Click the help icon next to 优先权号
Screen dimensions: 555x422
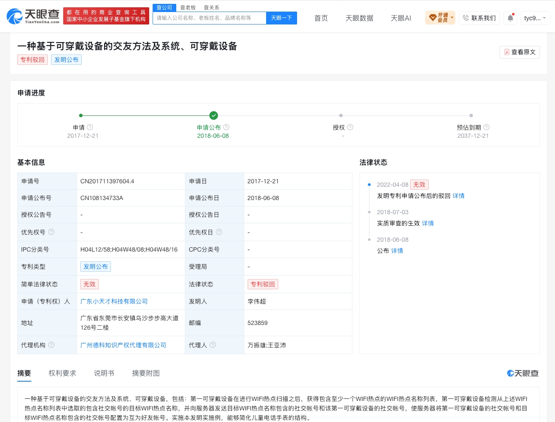pos(51,232)
